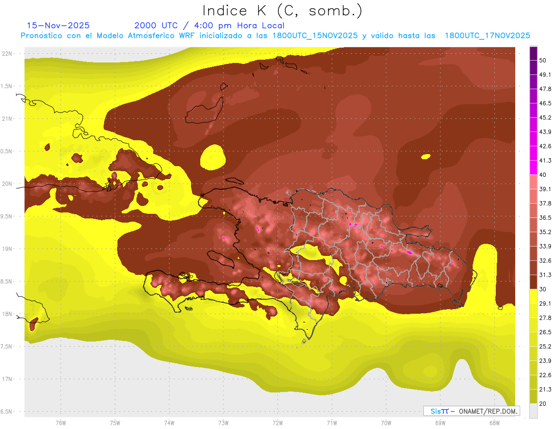Click the "72W" longitude axis label
555x429 pixels.
(278, 423)
